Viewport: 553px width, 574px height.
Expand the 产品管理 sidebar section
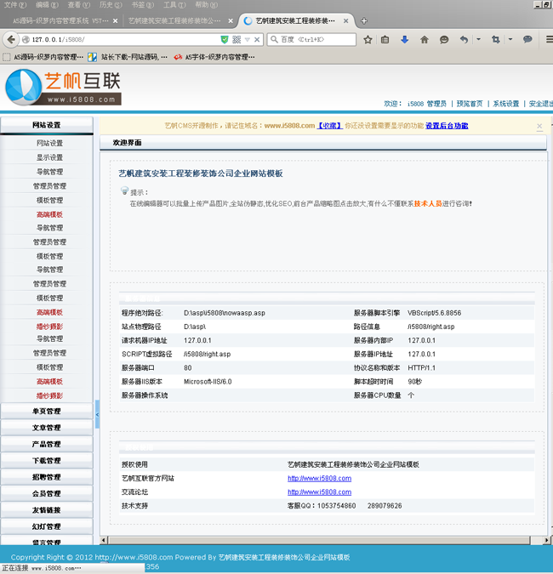coord(47,444)
